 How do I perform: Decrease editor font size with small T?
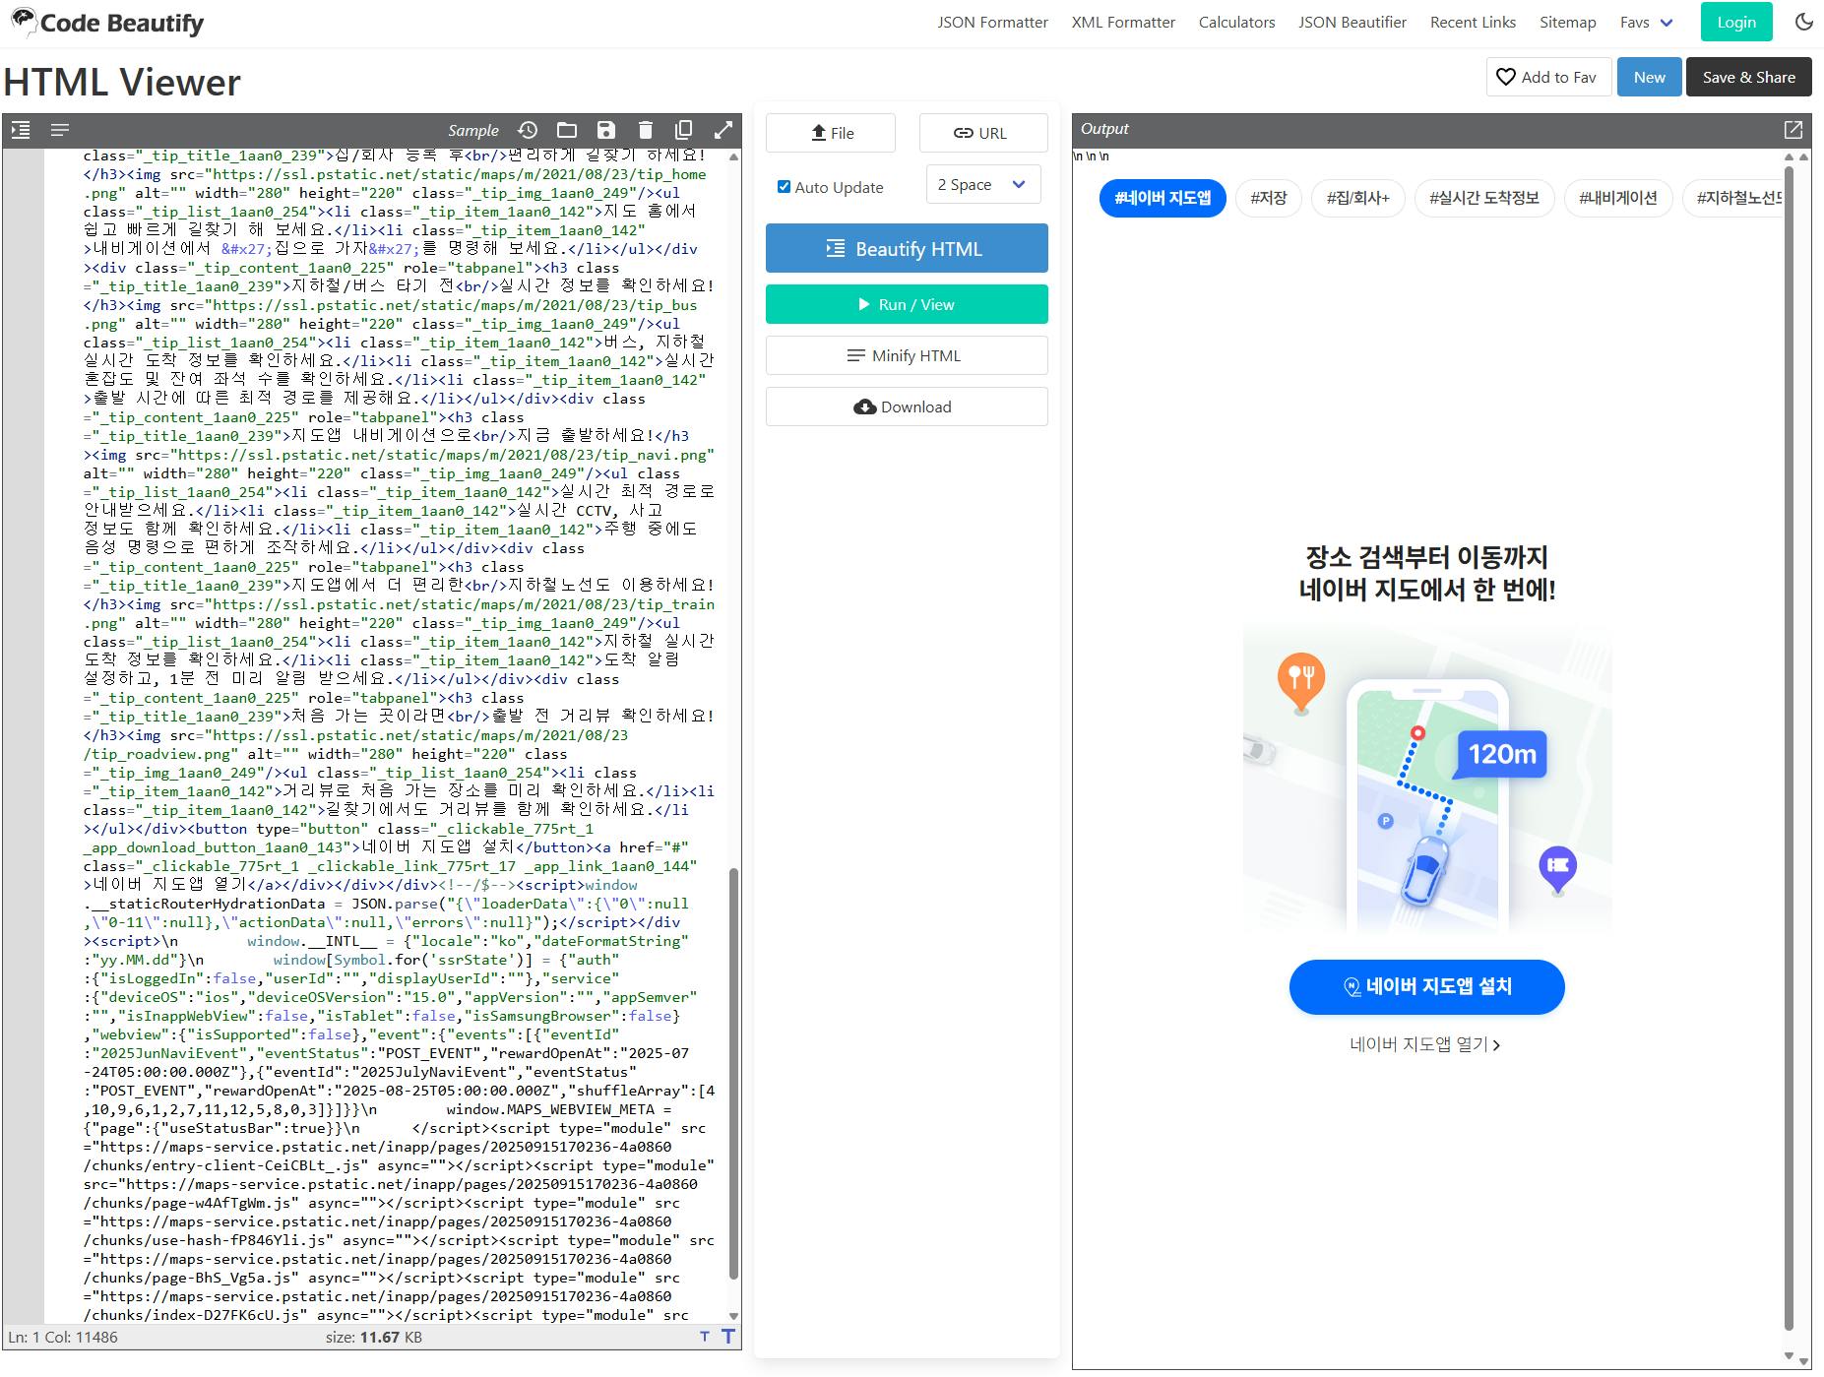[x=705, y=1337]
